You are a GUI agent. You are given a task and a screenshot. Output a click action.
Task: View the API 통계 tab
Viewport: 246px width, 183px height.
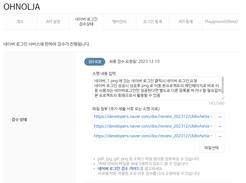point(186,22)
